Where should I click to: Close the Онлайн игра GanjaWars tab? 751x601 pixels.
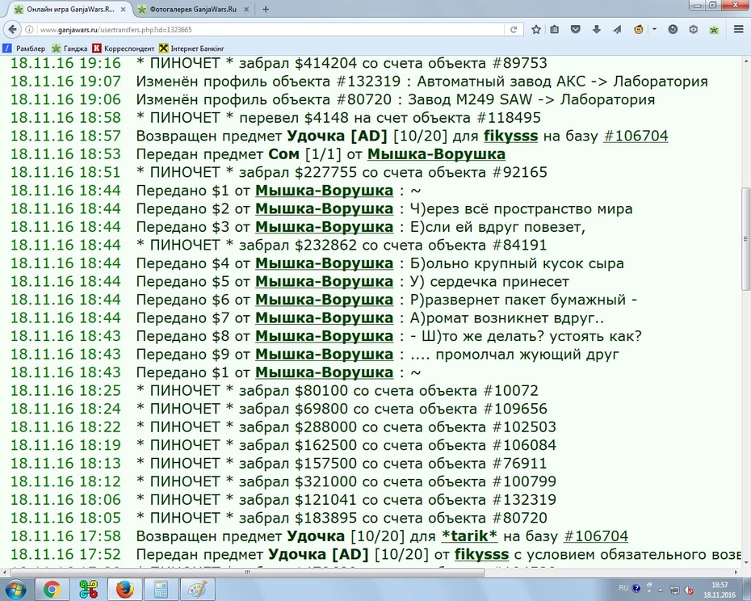(123, 10)
